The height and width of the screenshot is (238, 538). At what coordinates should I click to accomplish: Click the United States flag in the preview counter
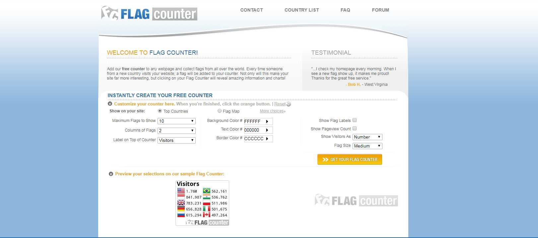[181, 191]
